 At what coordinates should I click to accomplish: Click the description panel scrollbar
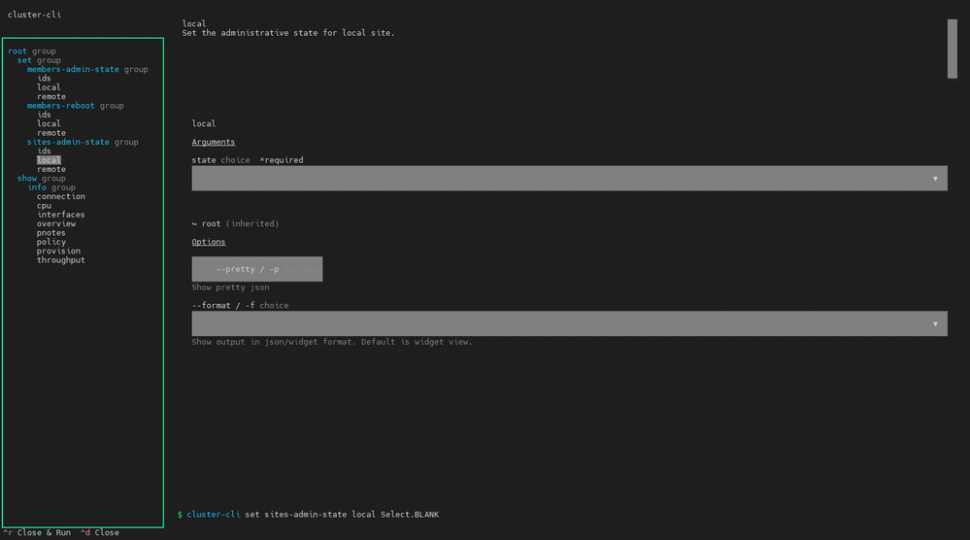[x=953, y=49]
